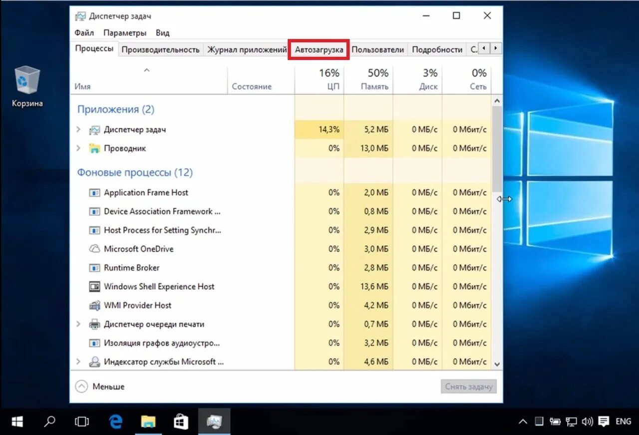This screenshot has width=639, height=435.
Task: Click the Снять задачу button
Action: pos(469,386)
